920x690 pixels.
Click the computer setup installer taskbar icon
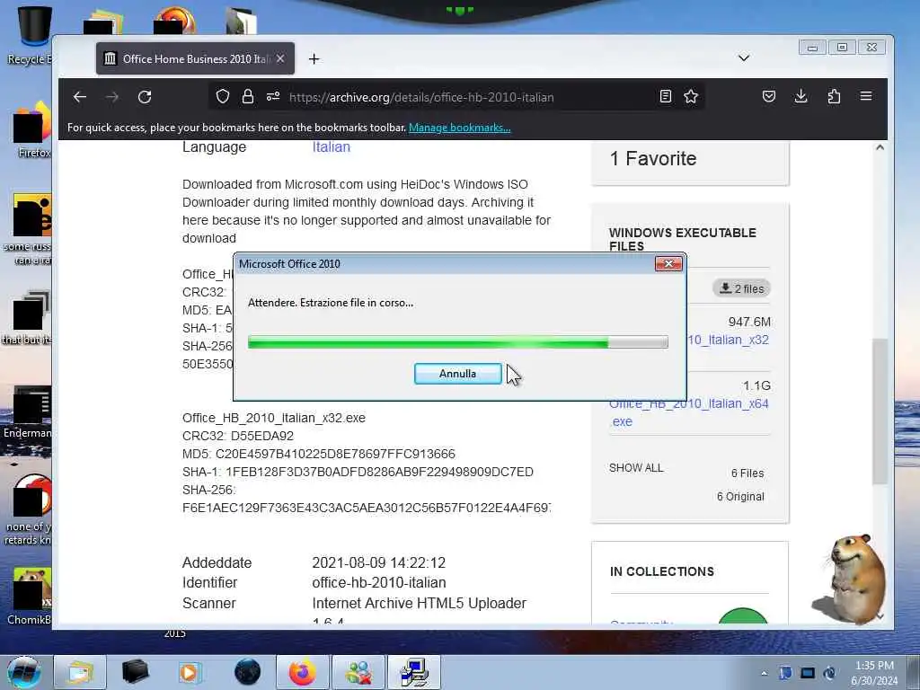tap(414, 672)
